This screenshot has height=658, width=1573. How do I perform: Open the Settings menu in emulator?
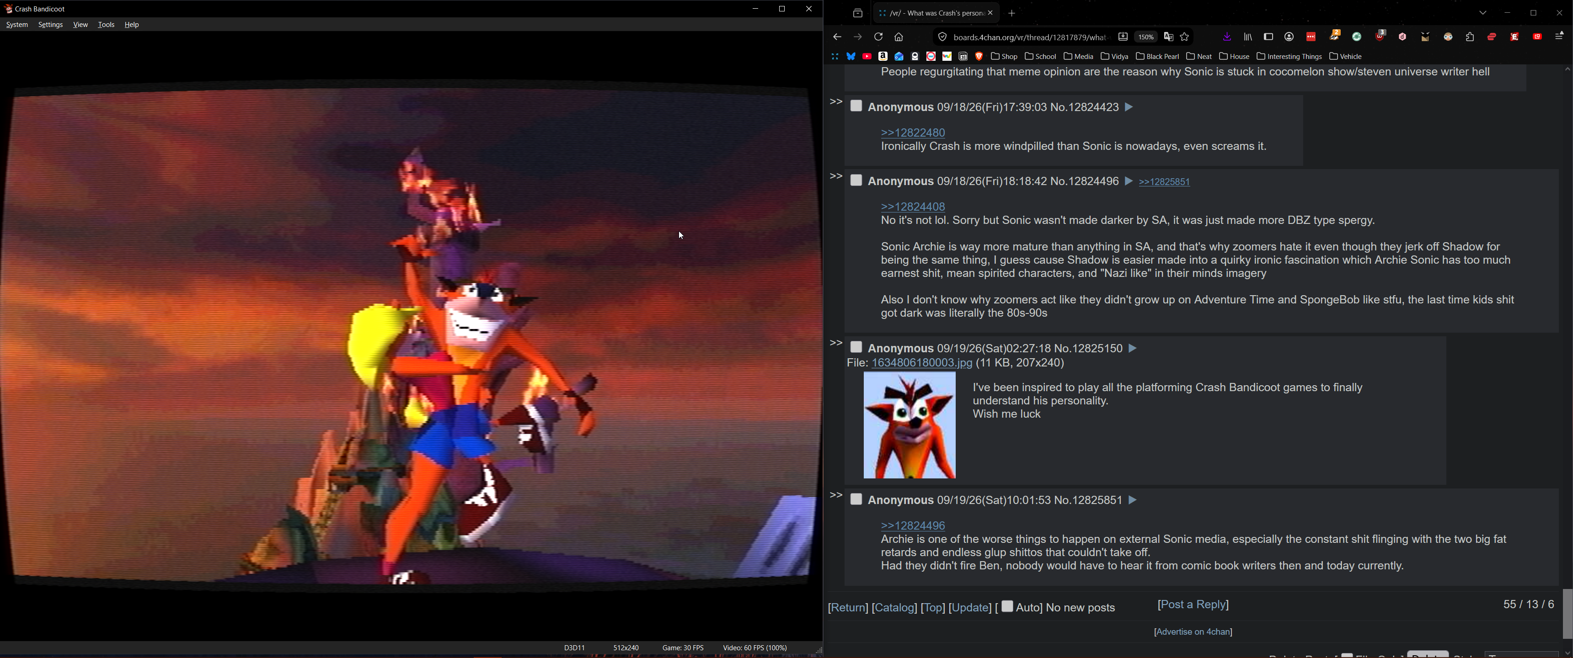coord(50,25)
